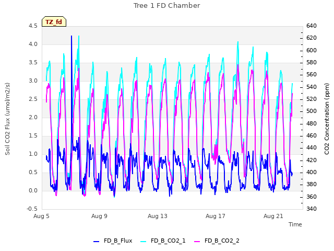
Task: Click the 1.5 left axis tick label
Action: (33, 136)
